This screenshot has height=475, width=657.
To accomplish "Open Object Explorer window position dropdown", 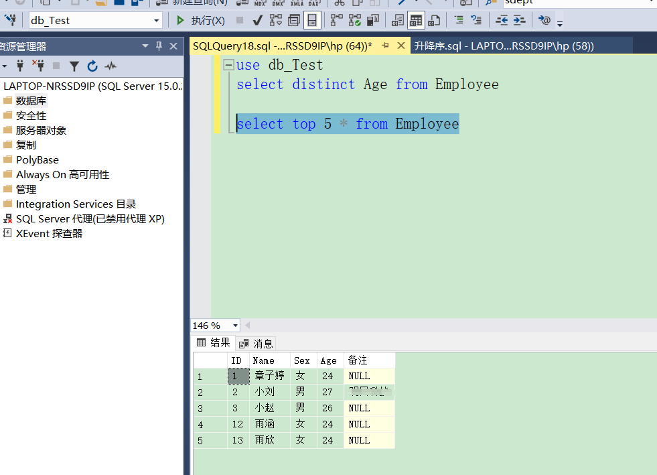I will [145, 46].
